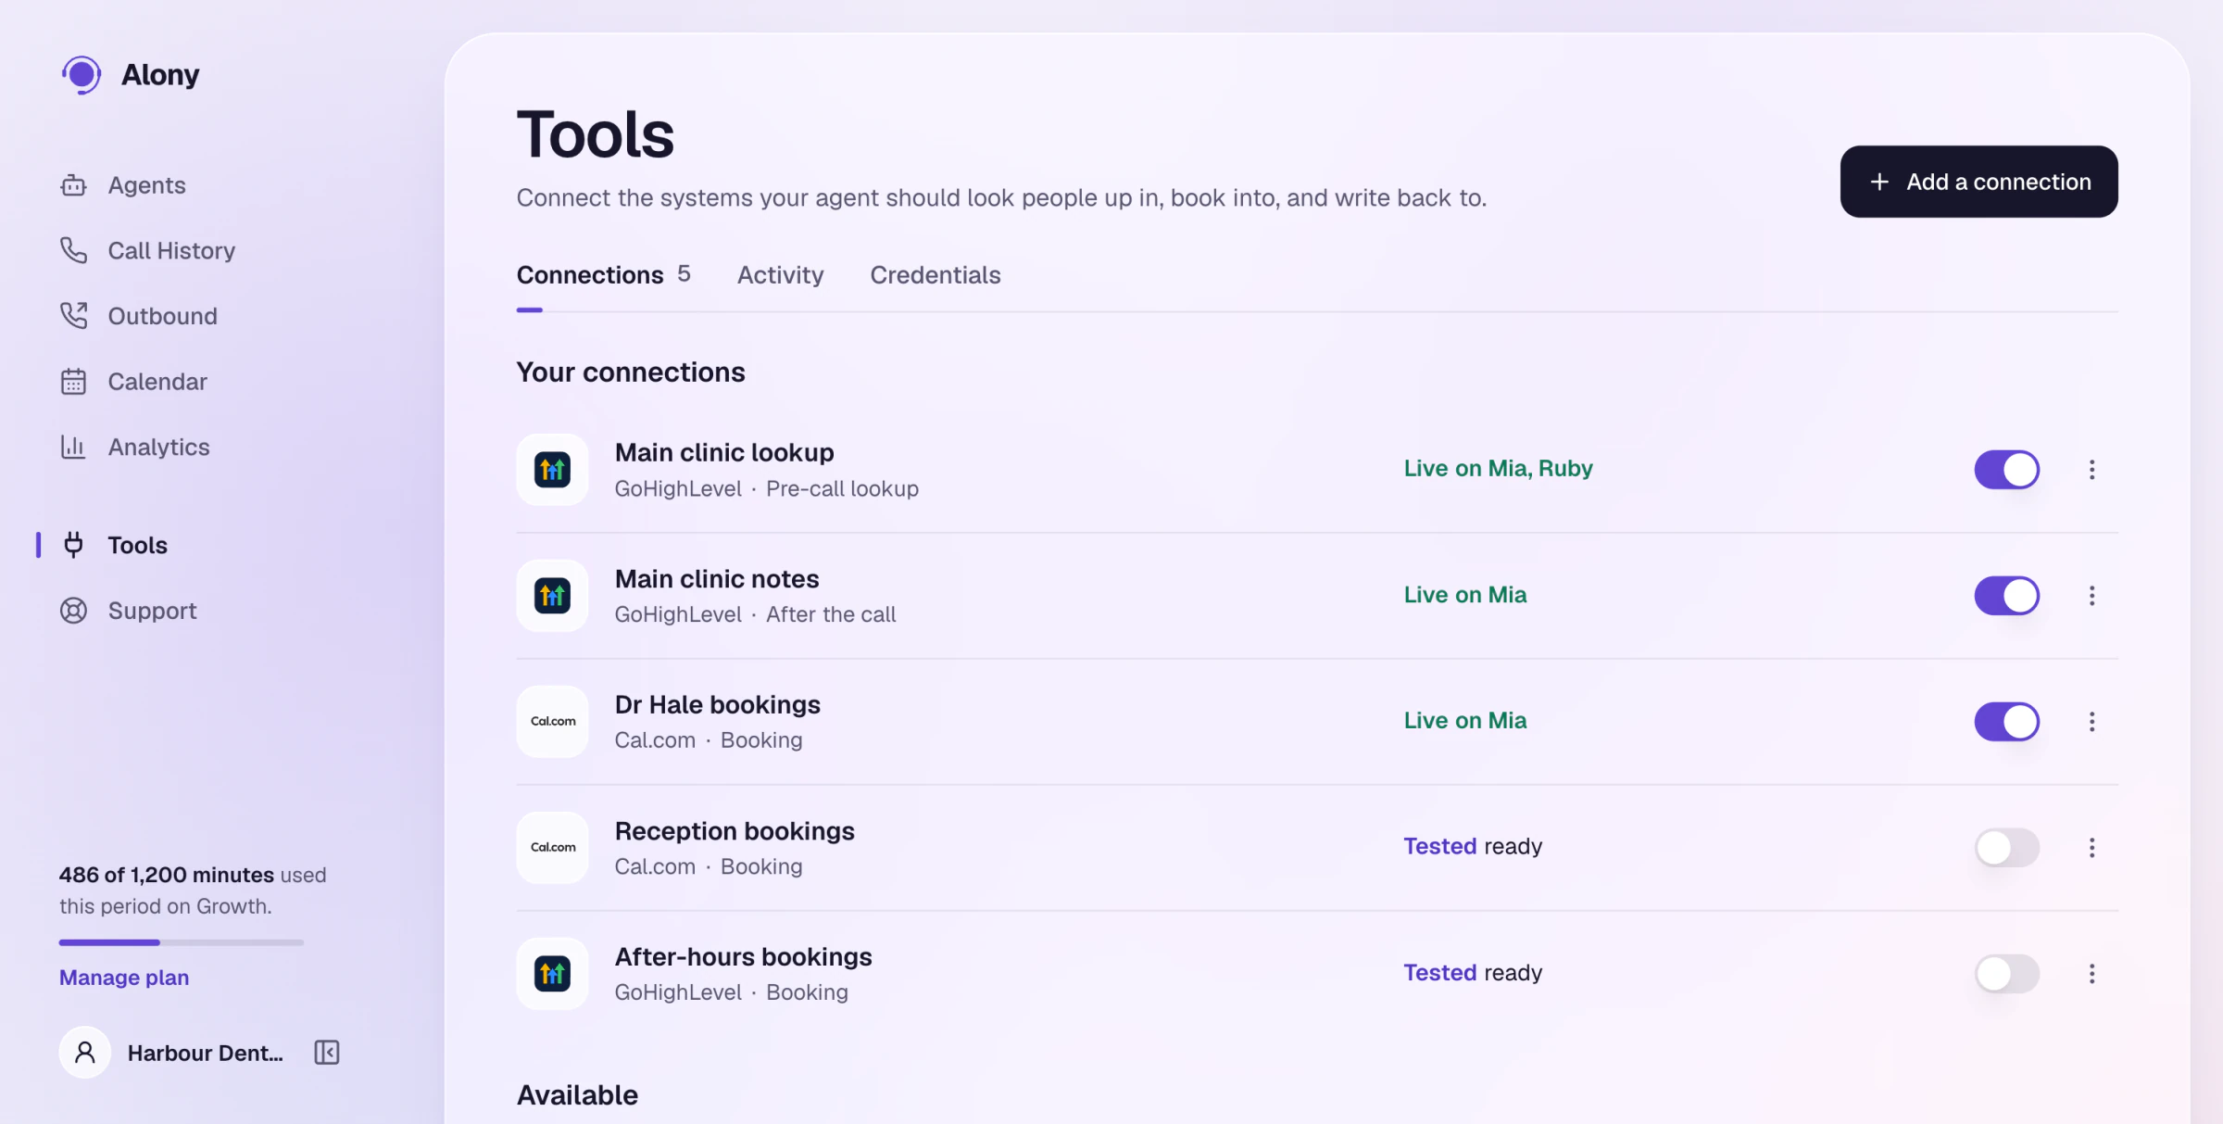Disable the Main clinic lookup toggle
This screenshot has width=2223, height=1124.
(2006, 470)
